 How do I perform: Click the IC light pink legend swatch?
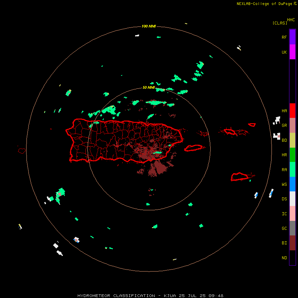[x=292, y=214]
